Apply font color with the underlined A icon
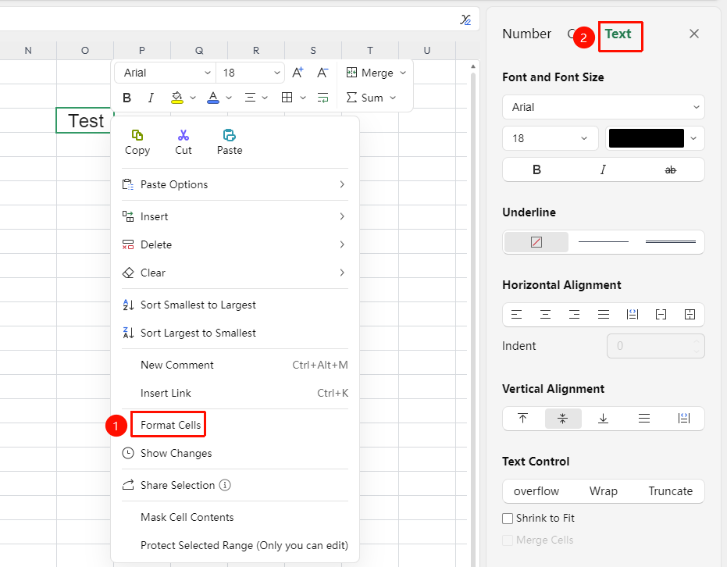 (213, 98)
